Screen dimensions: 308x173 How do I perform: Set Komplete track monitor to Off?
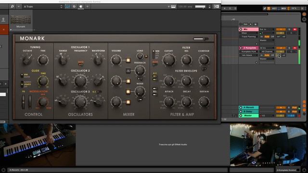tap(272, 55)
